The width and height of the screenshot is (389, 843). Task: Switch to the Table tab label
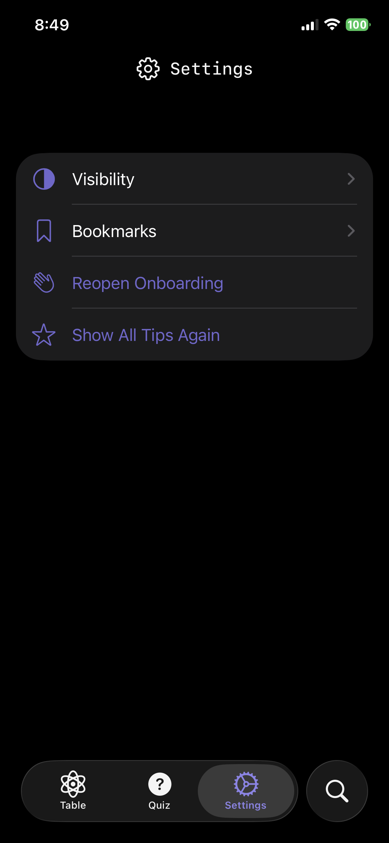click(x=73, y=805)
